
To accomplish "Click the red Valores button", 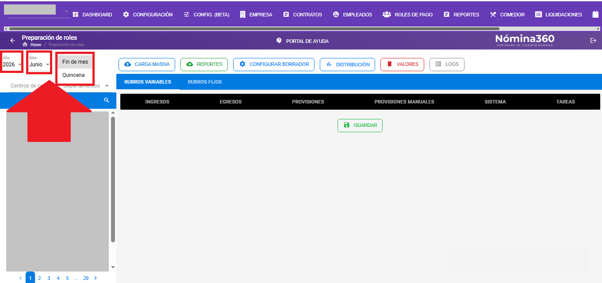I will 402,65.
